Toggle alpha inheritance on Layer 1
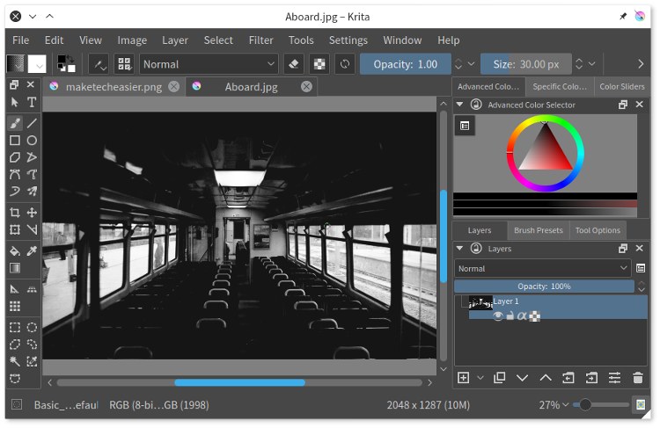Image resolution: width=660 pixels, height=428 pixels. [522, 316]
